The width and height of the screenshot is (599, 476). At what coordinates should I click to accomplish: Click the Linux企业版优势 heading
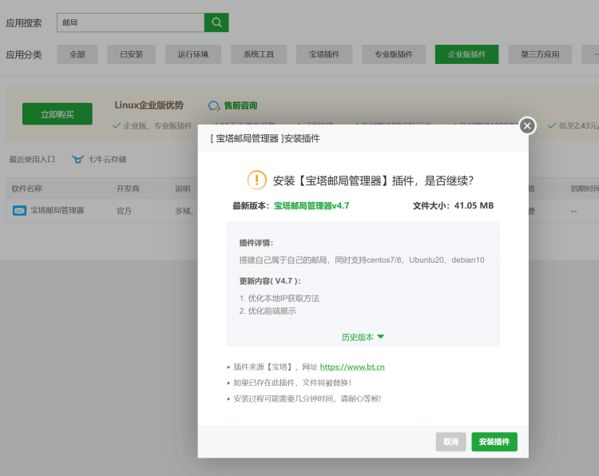149,105
